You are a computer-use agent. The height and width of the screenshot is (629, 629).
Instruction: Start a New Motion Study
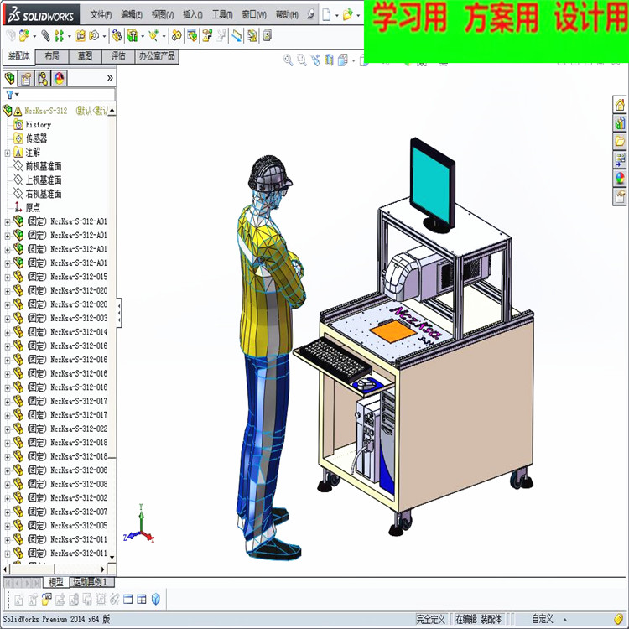(176, 36)
